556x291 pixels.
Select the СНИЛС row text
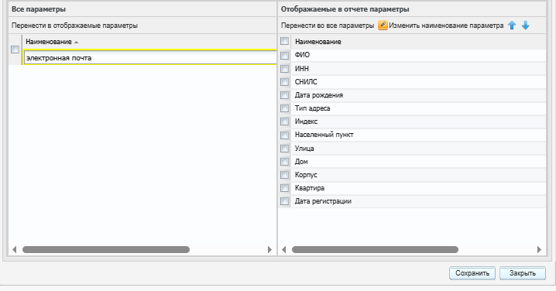coord(306,82)
